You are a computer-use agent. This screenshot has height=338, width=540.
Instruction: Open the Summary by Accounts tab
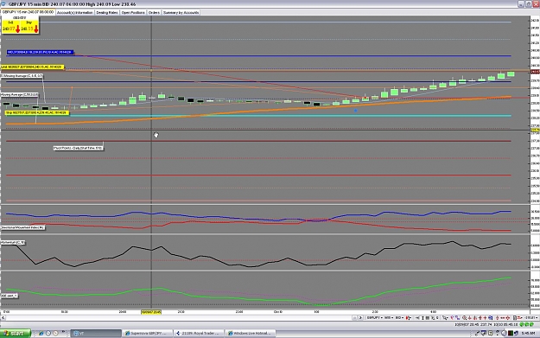point(181,12)
